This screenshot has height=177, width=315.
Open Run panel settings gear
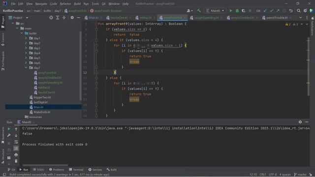coord(300,122)
